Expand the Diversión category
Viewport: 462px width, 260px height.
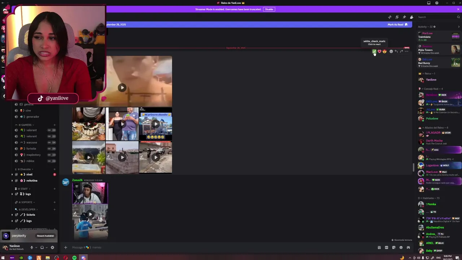25,169
